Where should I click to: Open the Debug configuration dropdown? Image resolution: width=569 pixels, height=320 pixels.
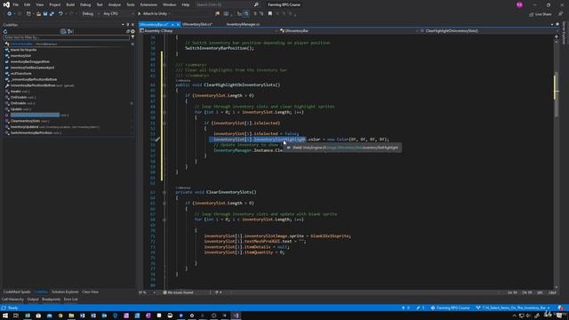click(x=90, y=14)
